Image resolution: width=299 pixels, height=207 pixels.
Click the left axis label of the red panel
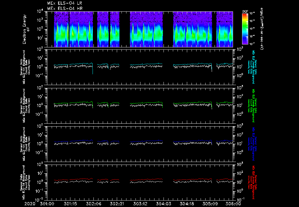pyautogui.click(x=25, y=182)
